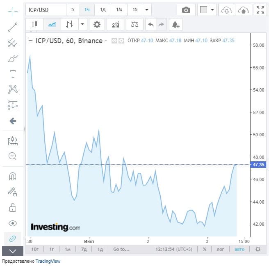Open the chart style dropdown arrow
Viewport: 269px width, 266px height.
point(83,25)
